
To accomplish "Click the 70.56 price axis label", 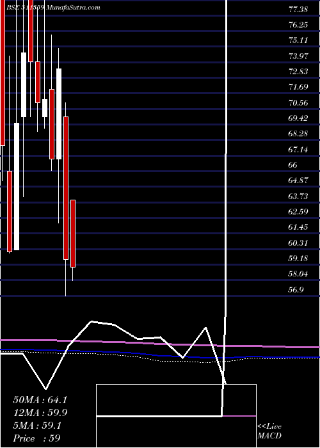I will point(298,102).
